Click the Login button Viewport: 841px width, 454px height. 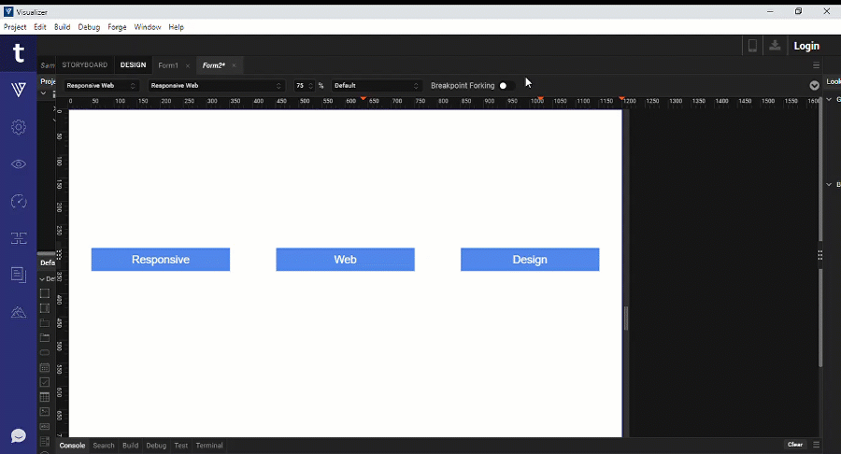click(x=806, y=46)
